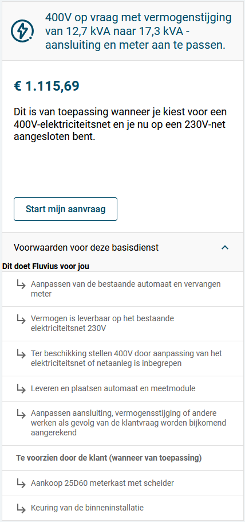The height and width of the screenshot is (522, 245).
Task: Click arrow icon beside Aankoop 25D60 meterkast
Action: tap(21, 483)
